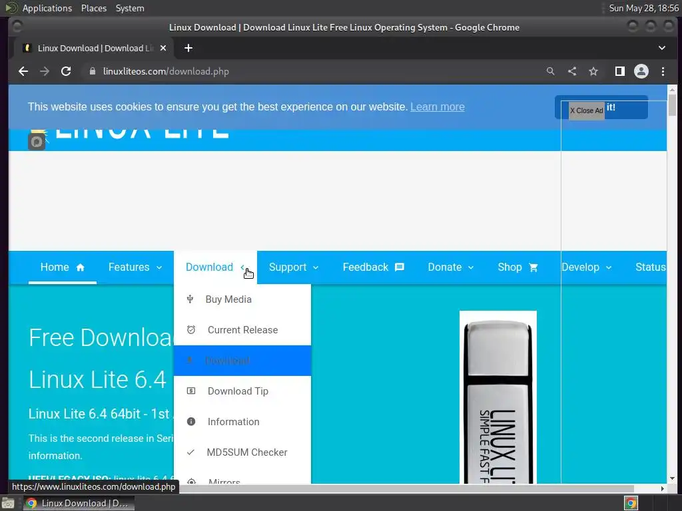Click the Shop cart icon
Viewport: 682px width, 511px height.
(x=533, y=267)
